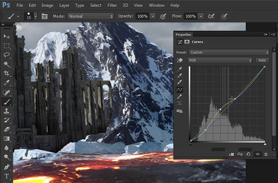
Task: Open the Layer menu
Action: 64,6
